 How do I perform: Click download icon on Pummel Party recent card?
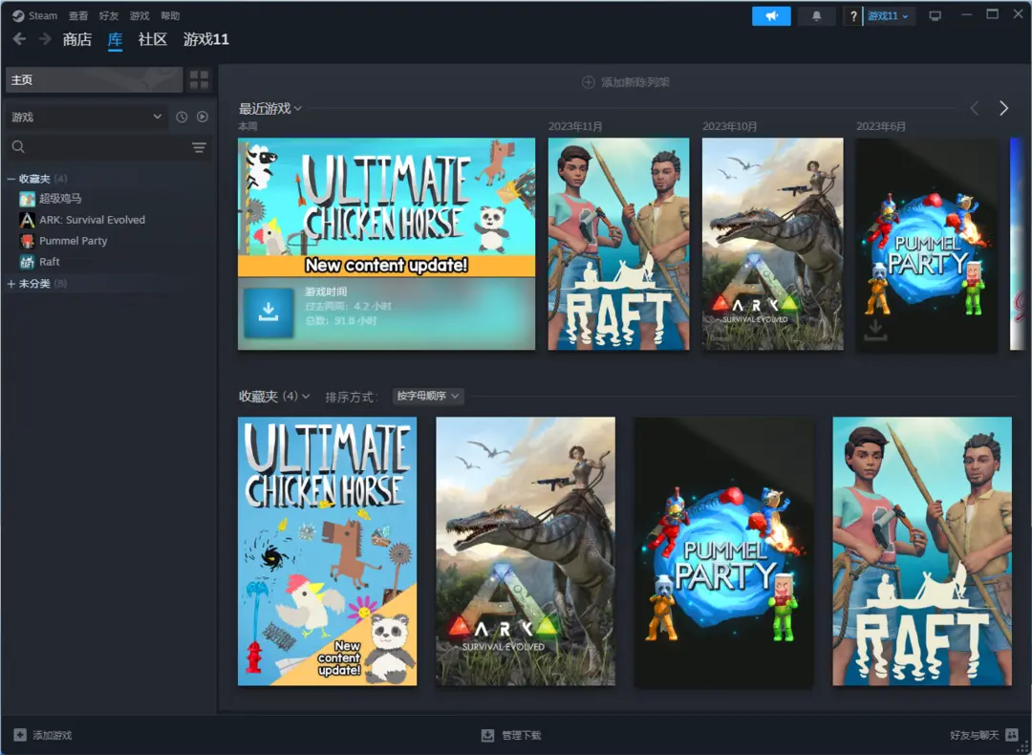[x=874, y=330]
